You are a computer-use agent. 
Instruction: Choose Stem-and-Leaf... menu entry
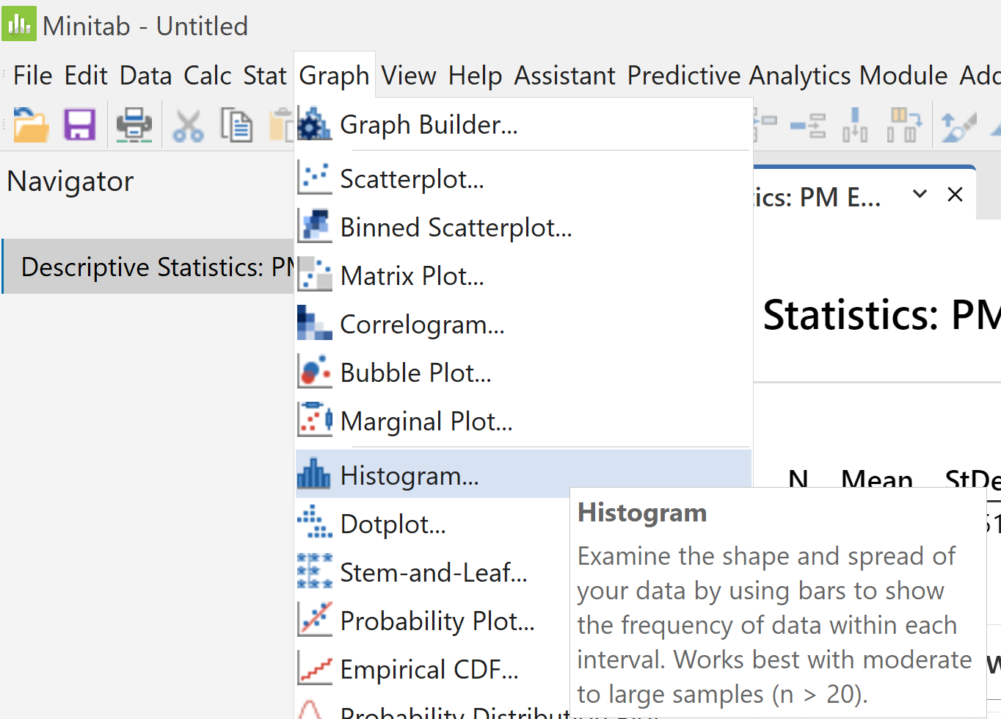pyautogui.click(x=433, y=572)
